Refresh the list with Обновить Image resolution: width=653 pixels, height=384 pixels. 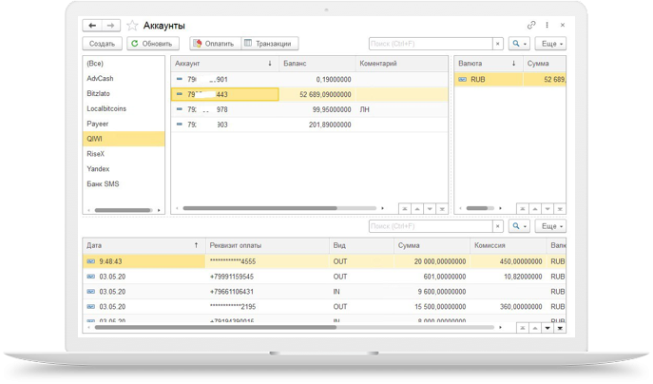click(153, 44)
